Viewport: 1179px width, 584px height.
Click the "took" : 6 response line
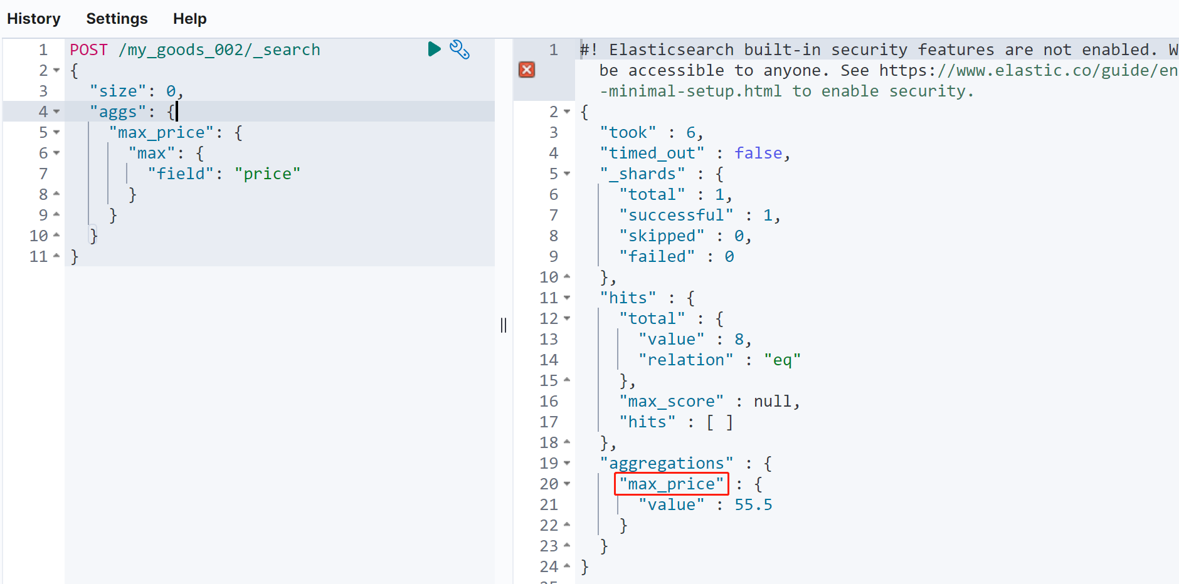[652, 132]
